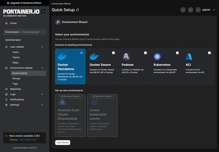
Task: Click the Podman seal icon
Action: pos(126,57)
